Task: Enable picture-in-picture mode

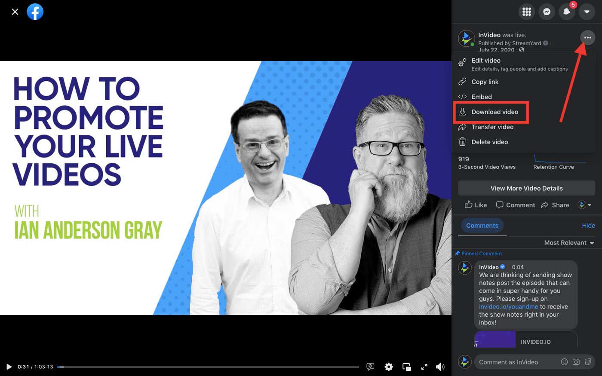Action: pos(407,367)
